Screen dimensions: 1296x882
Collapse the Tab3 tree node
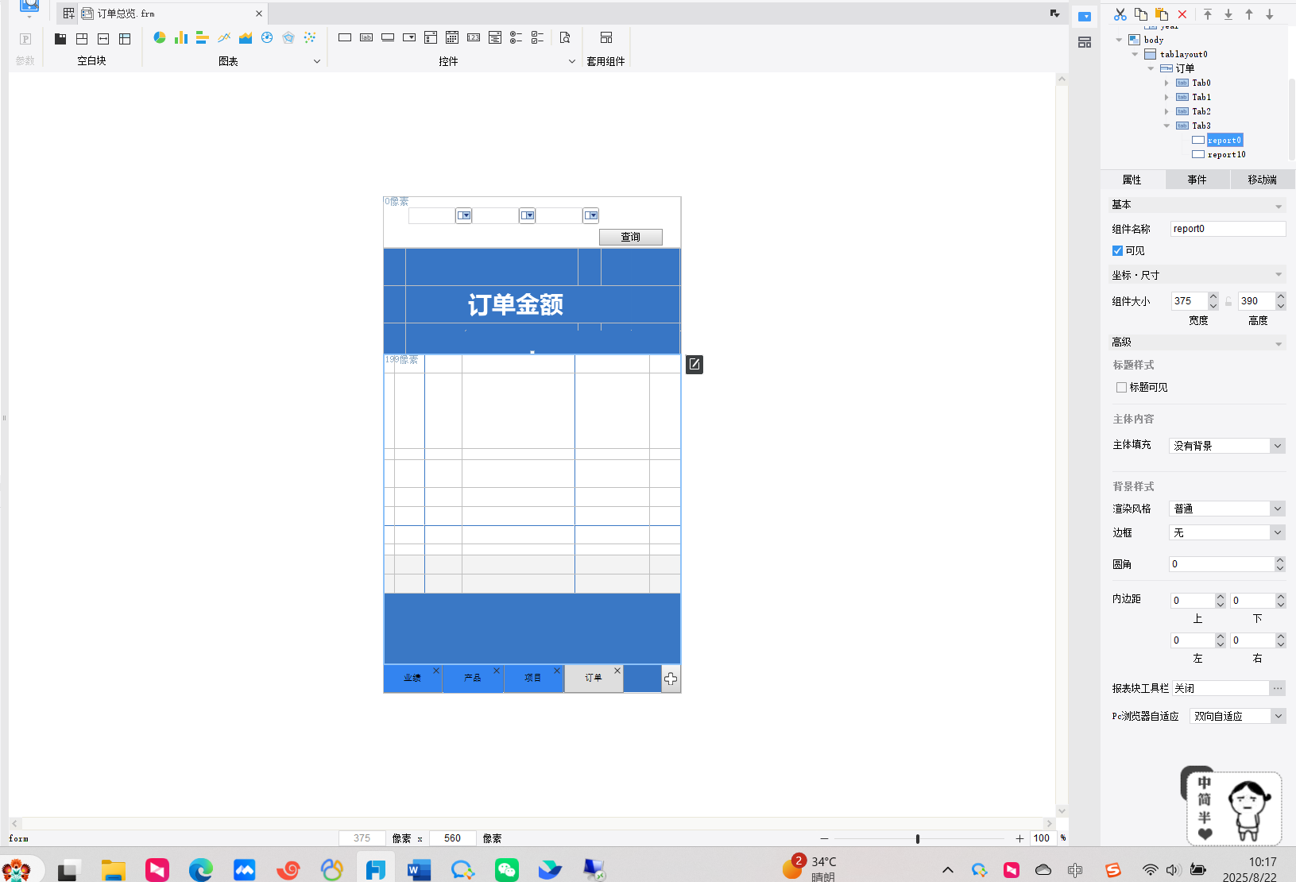tap(1166, 126)
